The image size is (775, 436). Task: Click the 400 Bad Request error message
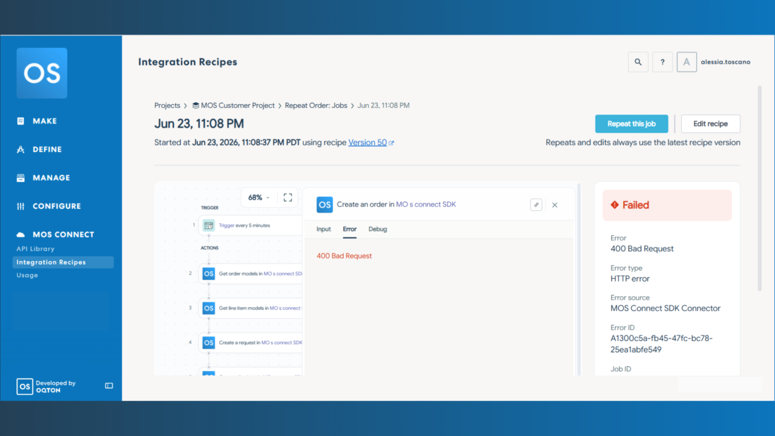[x=345, y=256]
